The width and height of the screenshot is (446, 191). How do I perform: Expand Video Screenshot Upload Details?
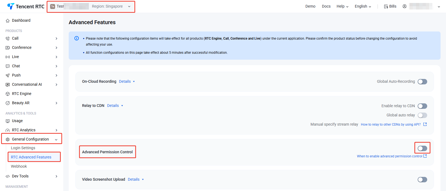(136, 179)
